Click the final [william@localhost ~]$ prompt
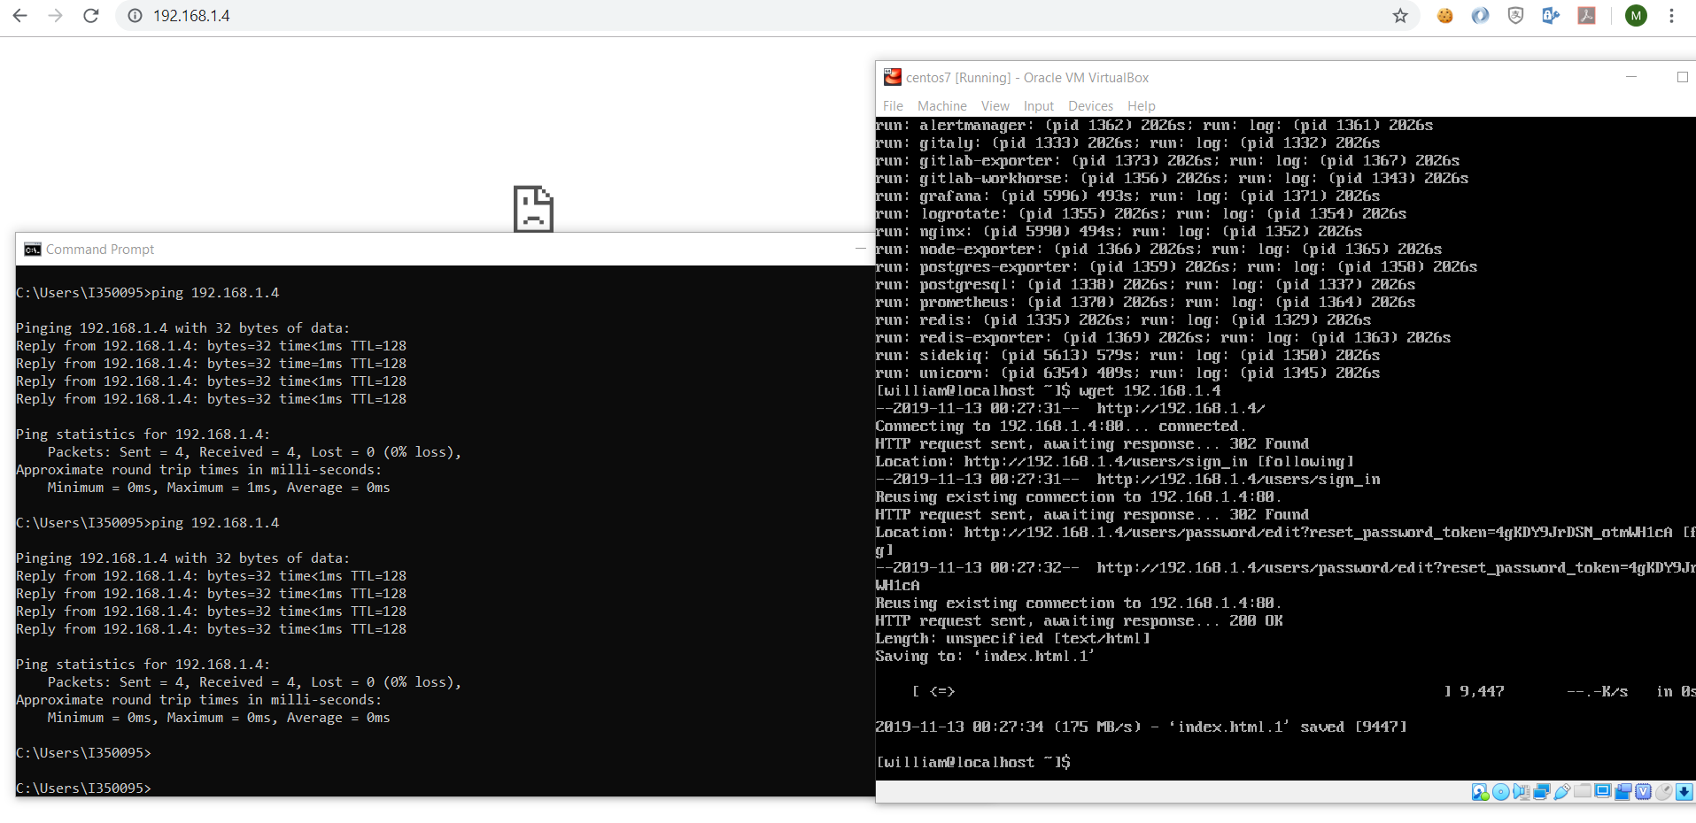1696x823 pixels. [x=973, y=762]
